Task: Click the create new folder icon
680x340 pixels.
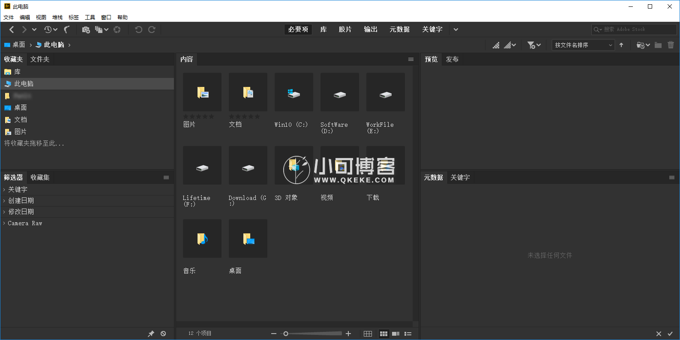Action: tap(658, 45)
